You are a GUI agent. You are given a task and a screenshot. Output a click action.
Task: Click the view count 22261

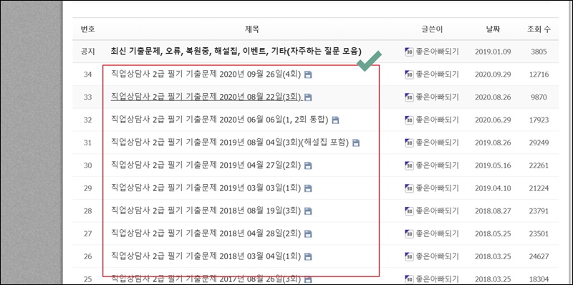point(539,165)
